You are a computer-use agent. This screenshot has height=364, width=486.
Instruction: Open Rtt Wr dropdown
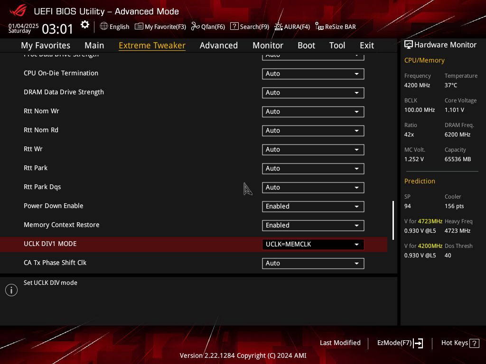click(x=313, y=149)
